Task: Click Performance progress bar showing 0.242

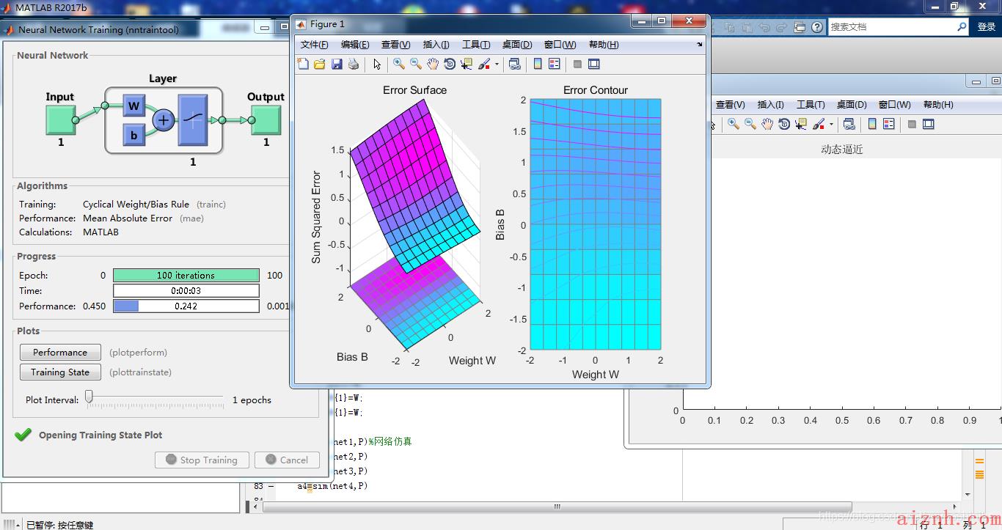Action: [x=186, y=306]
